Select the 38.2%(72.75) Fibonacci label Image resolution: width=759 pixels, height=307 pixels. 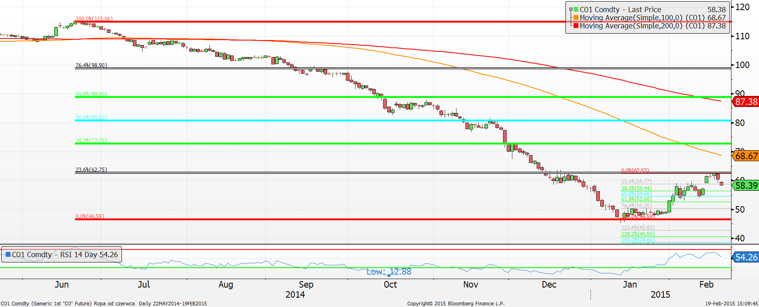pos(91,141)
